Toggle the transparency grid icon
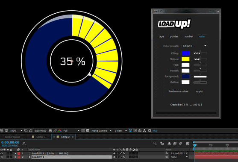 [x=88, y=130]
